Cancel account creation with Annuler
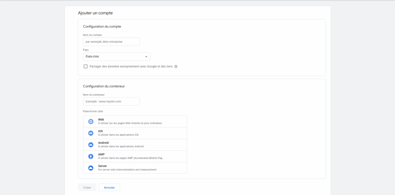Image resolution: width=395 pixels, height=195 pixels. pos(109,188)
